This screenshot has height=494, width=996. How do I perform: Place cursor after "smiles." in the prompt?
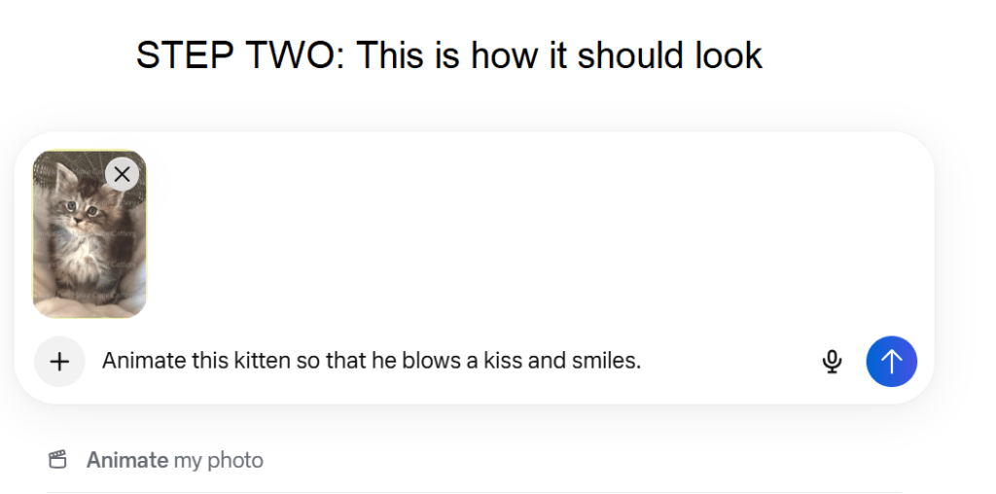tap(643, 362)
